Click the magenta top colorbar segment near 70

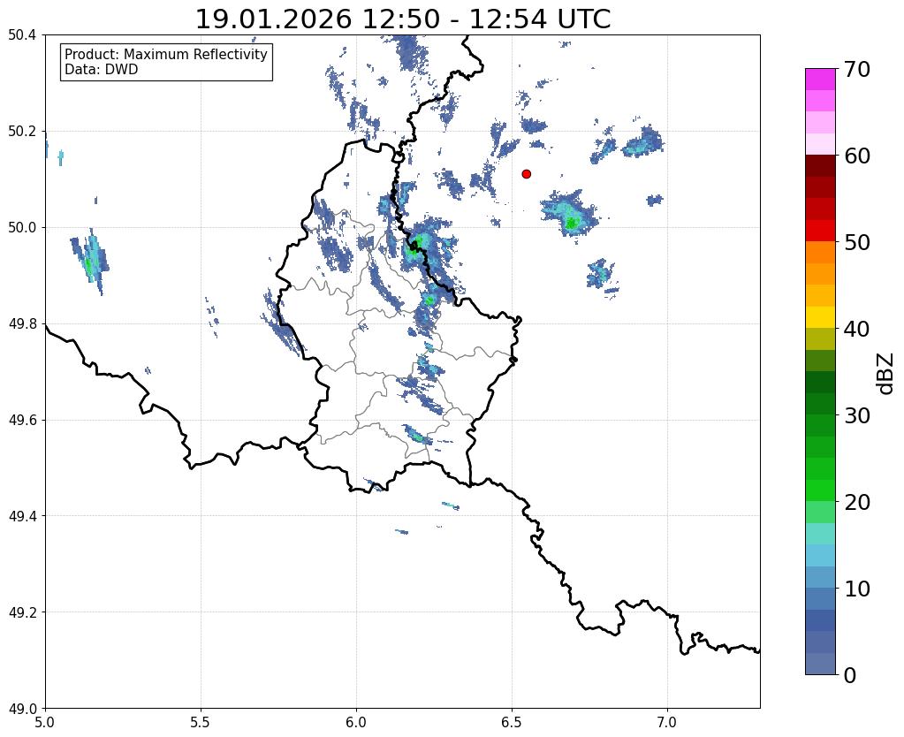point(820,79)
